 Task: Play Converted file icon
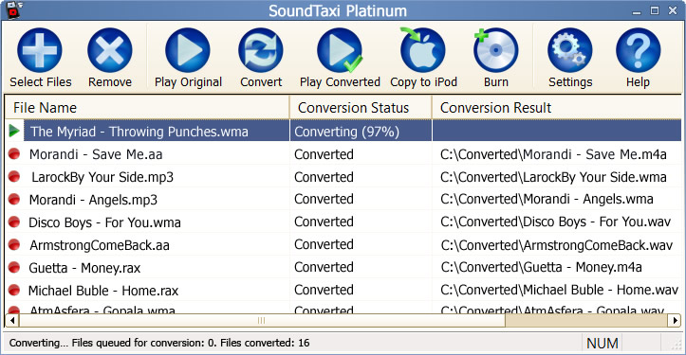click(x=340, y=50)
